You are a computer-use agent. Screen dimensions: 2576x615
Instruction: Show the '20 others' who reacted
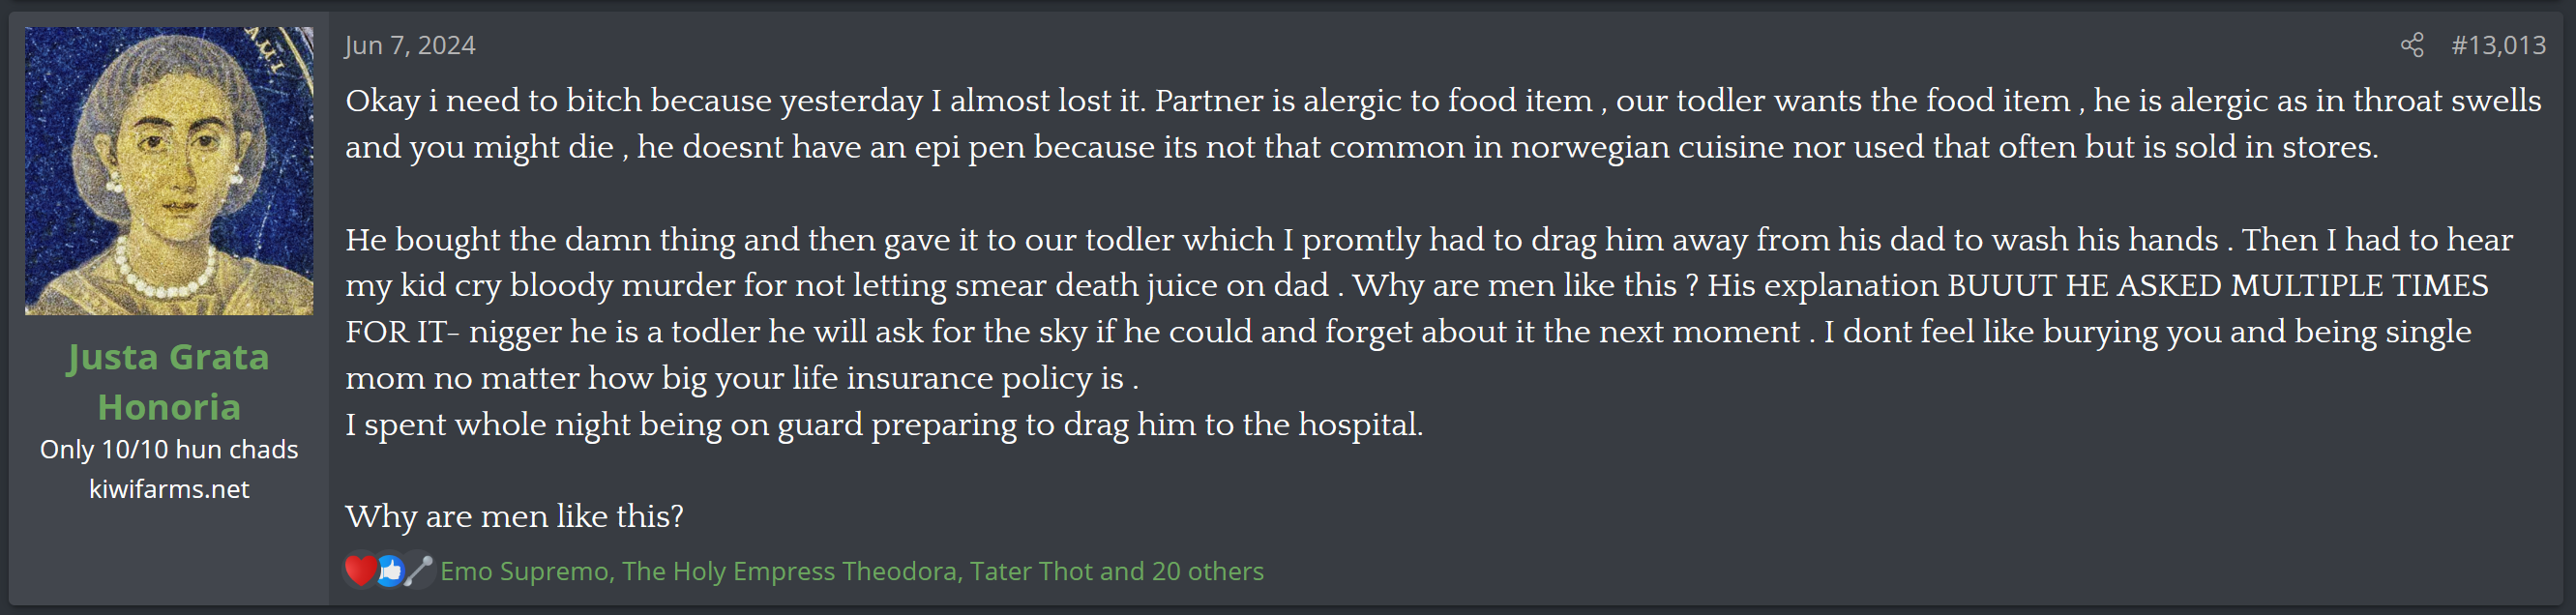[x=1207, y=571]
